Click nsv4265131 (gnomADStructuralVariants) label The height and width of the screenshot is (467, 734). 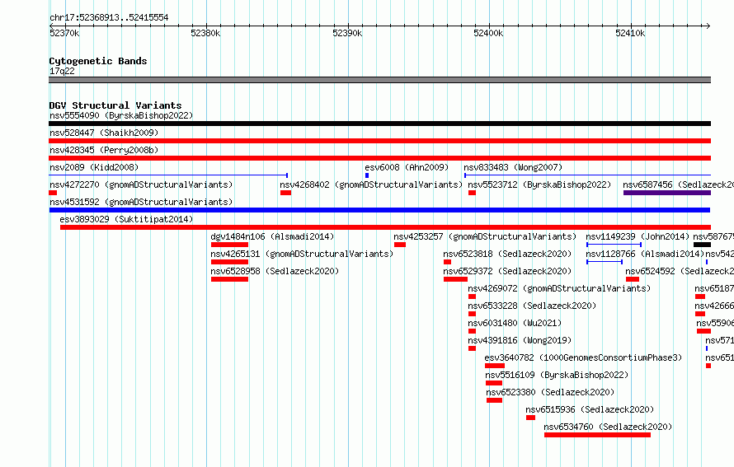[302, 254]
